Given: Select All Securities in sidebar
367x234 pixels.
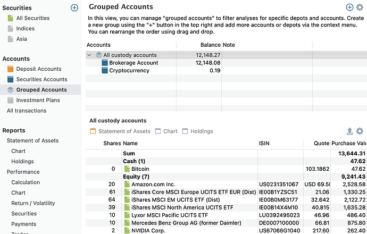Looking at the screenshot, I should pos(32,18).
